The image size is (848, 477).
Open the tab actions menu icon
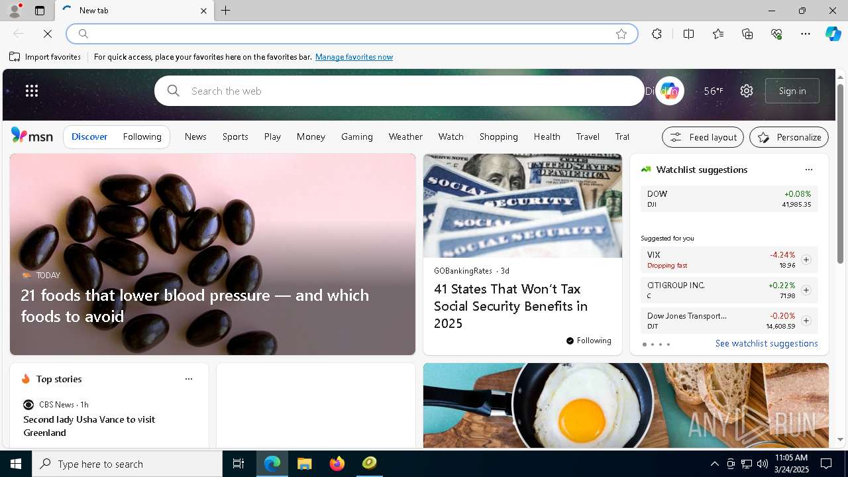pyautogui.click(x=40, y=11)
